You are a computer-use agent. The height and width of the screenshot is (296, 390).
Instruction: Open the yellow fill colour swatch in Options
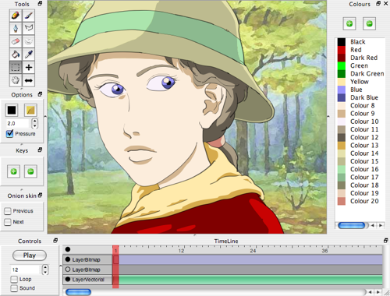pos(30,110)
